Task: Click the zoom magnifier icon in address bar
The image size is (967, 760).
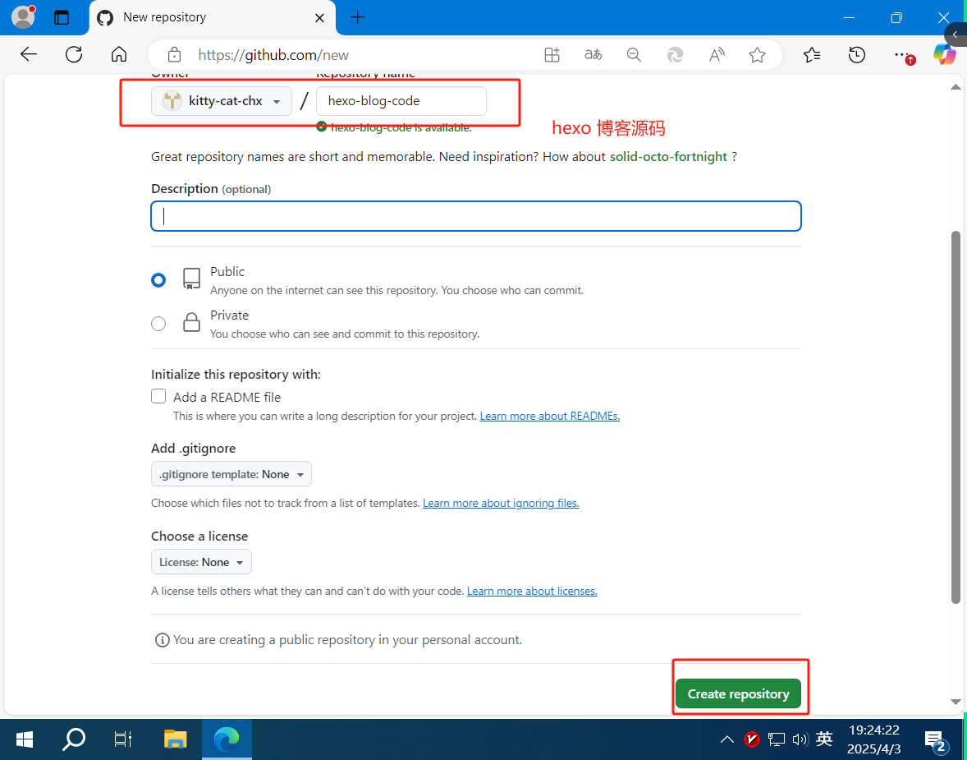Action: 634,55
